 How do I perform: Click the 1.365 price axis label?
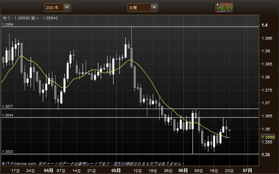[x=267, y=116]
